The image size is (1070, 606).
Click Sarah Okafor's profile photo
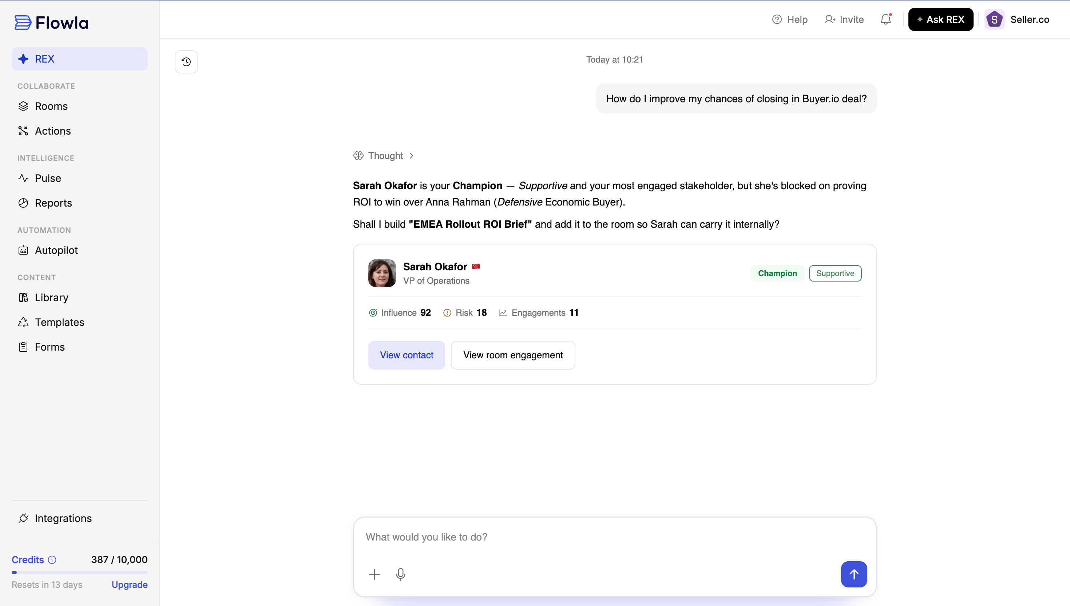[382, 273]
